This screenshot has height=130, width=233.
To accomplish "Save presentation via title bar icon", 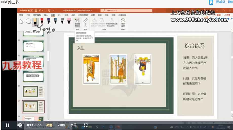I will coord(36,11).
